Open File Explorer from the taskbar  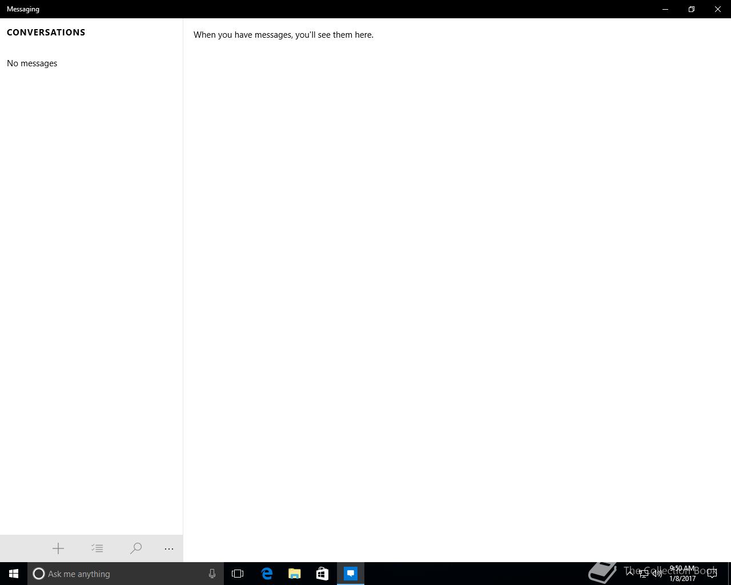(x=295, y=574)
